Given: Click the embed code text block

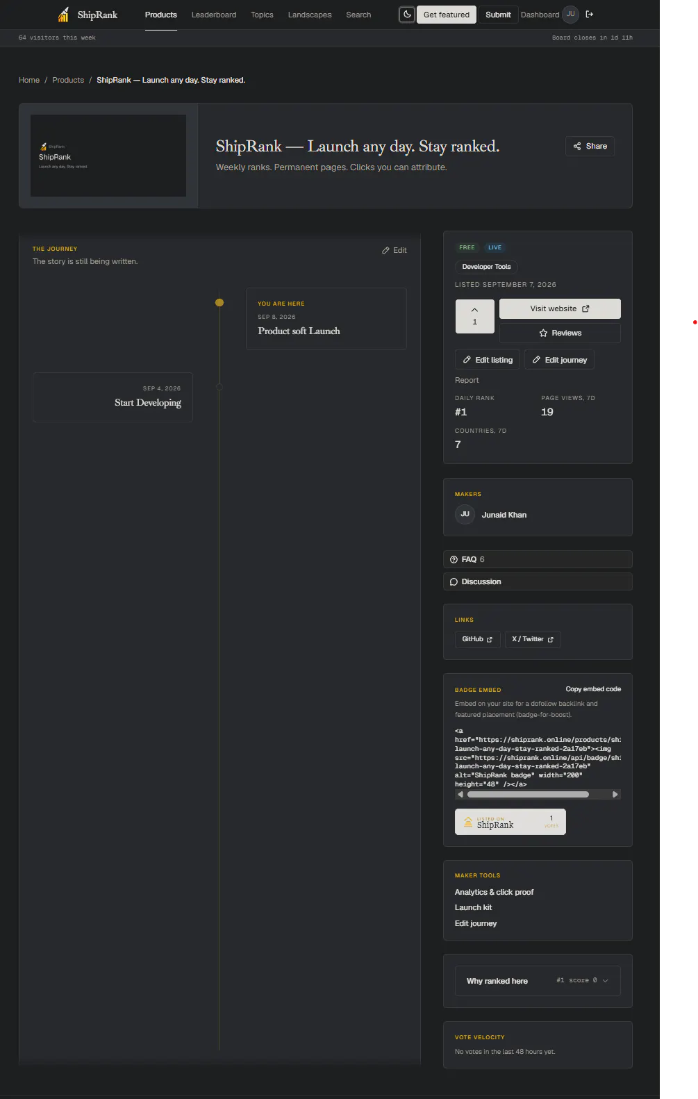Looking at the screenshot, I should click(538, 757).
